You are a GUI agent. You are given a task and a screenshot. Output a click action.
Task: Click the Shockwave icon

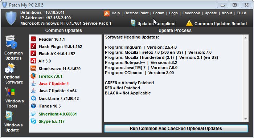coord(33,68)
